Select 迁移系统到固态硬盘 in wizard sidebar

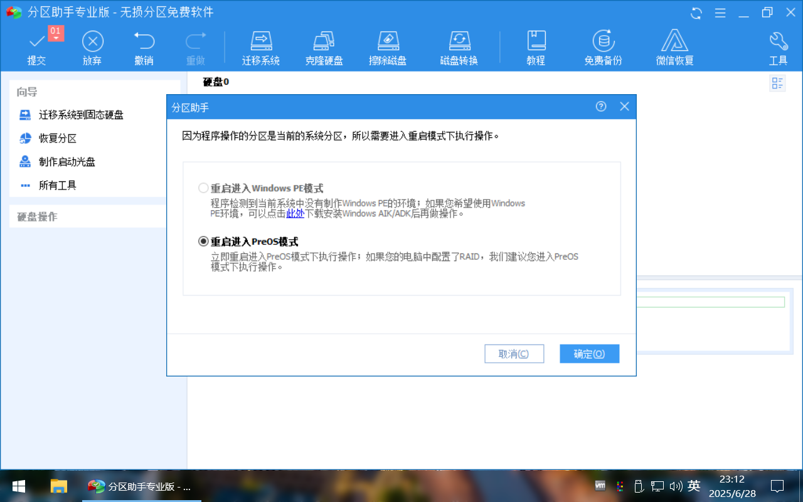tap(81, 115)
